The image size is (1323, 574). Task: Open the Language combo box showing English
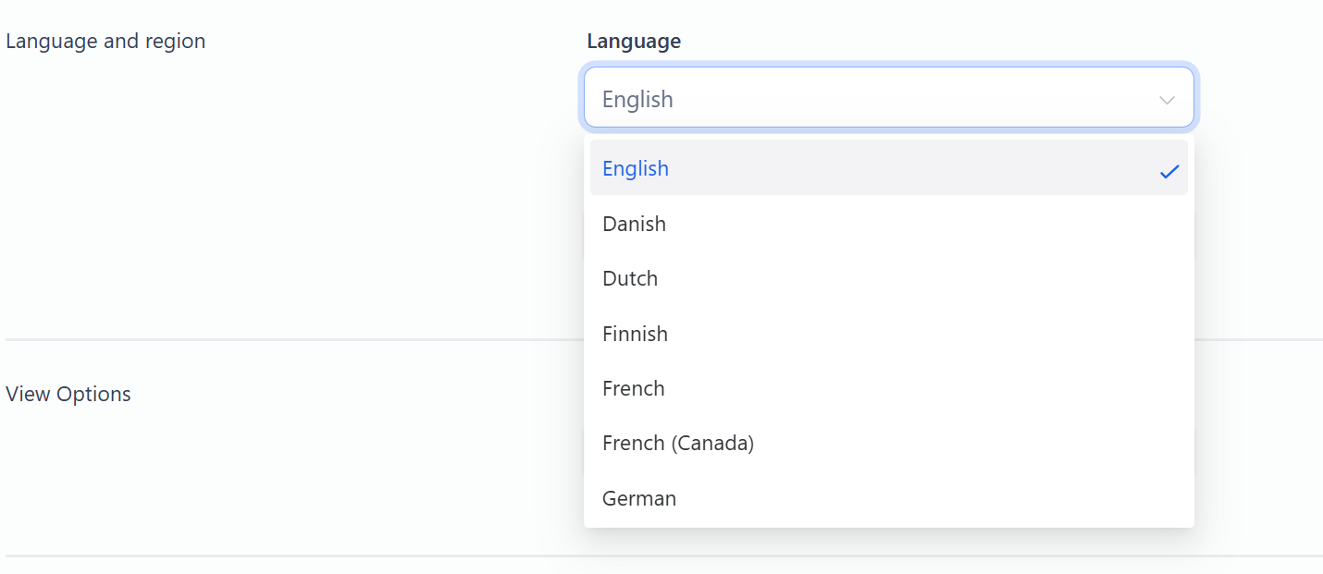coord(888,97)
